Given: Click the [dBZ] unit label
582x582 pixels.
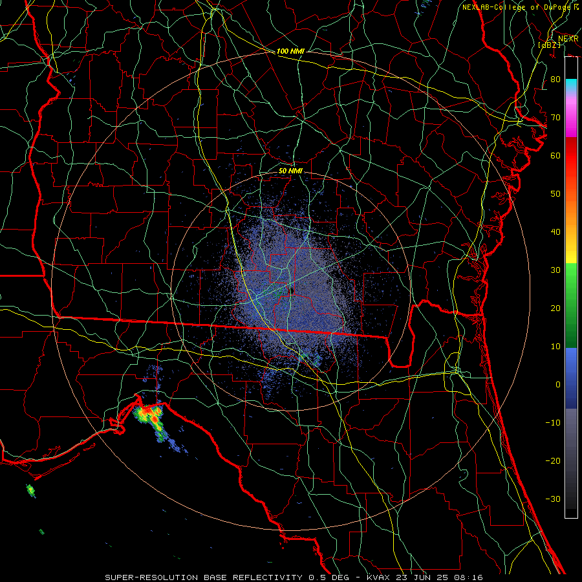Looking at the screenshot, I should click(549, 45).
